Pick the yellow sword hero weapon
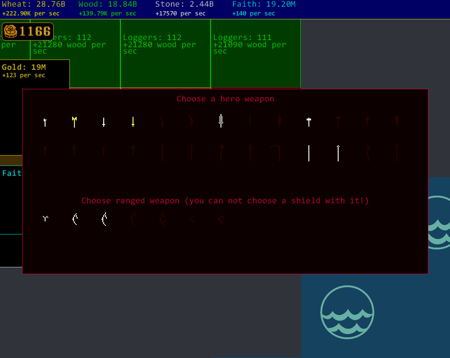Viewport: 450px width, 358px height. pos(132,121)
